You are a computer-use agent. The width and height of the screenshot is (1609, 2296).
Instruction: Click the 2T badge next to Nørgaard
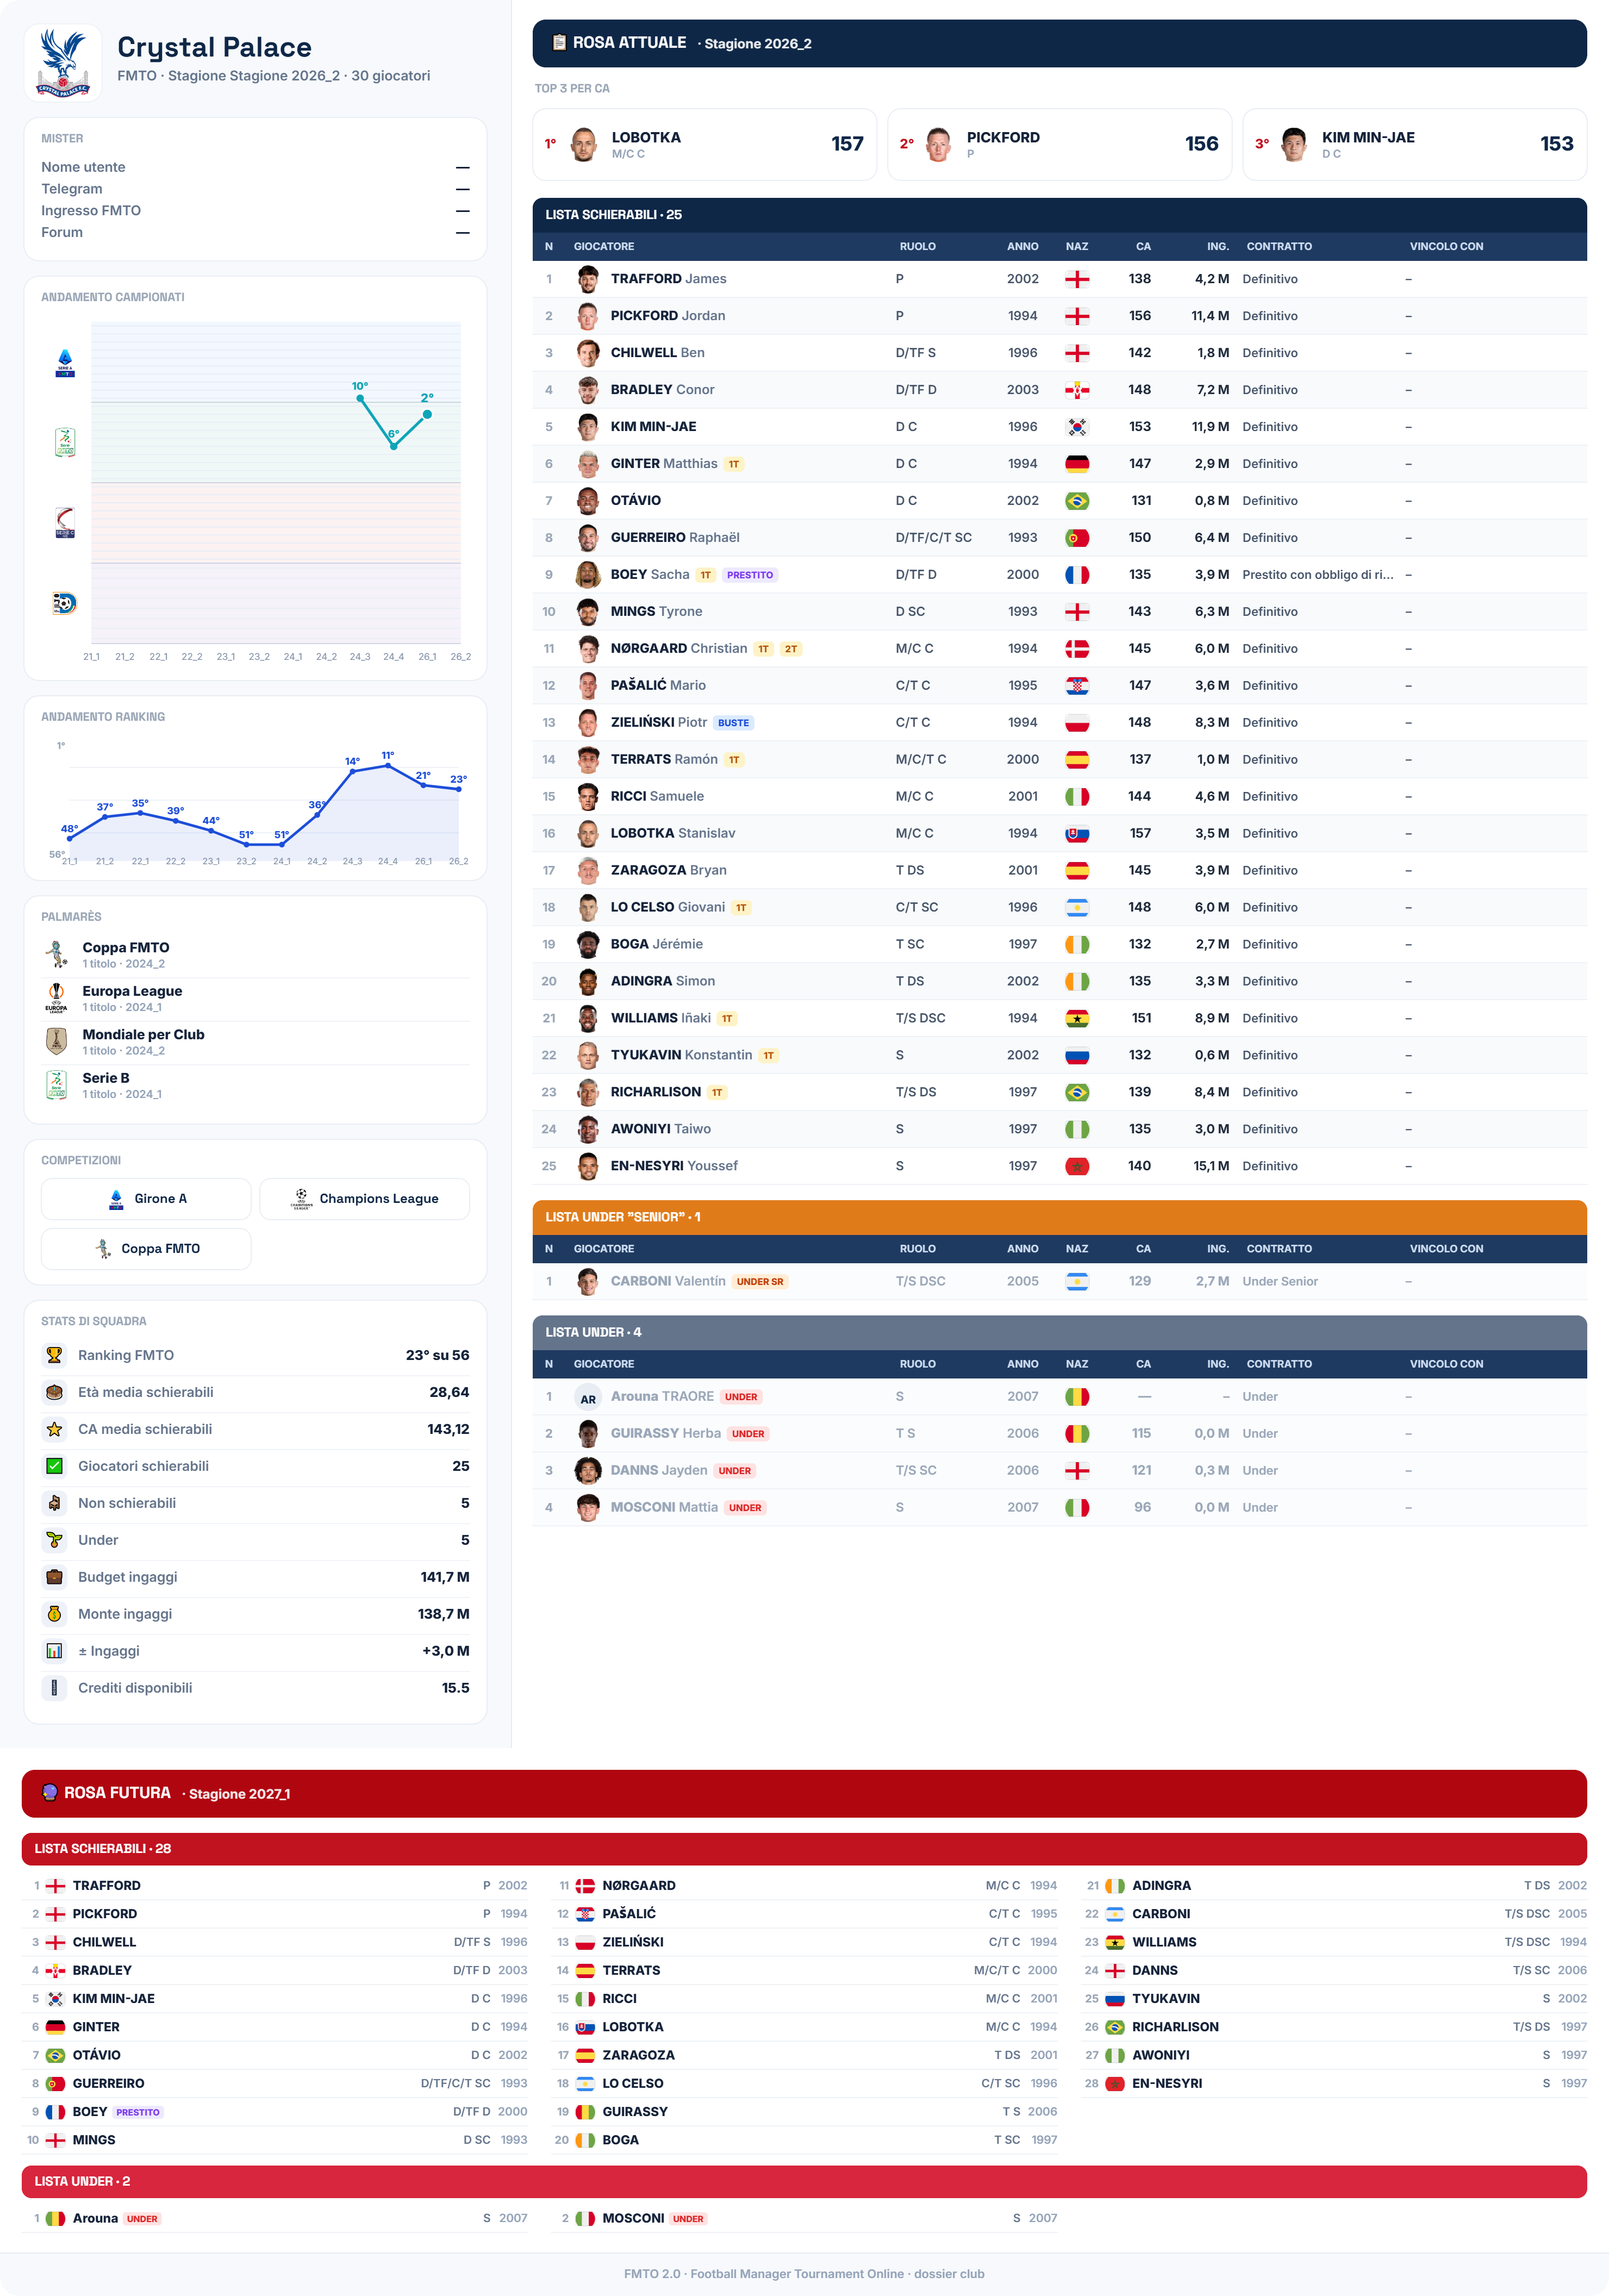[791, 649]
